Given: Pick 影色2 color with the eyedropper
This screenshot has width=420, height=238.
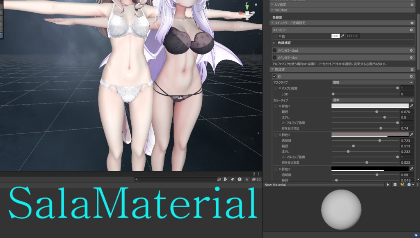Looking at the screenshot, I should (411, 135).
